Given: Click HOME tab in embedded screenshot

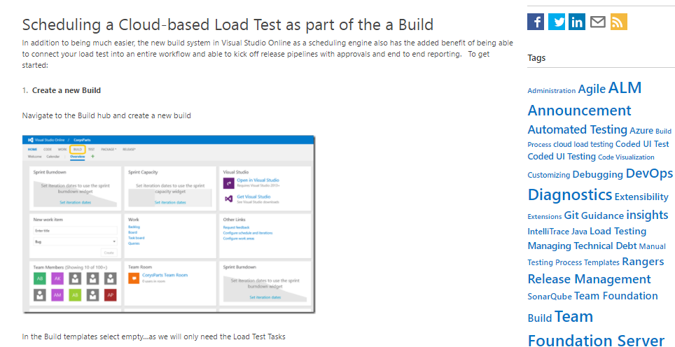Looking at the screenshot, I should point(32,149).
